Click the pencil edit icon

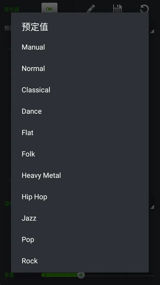91,9
